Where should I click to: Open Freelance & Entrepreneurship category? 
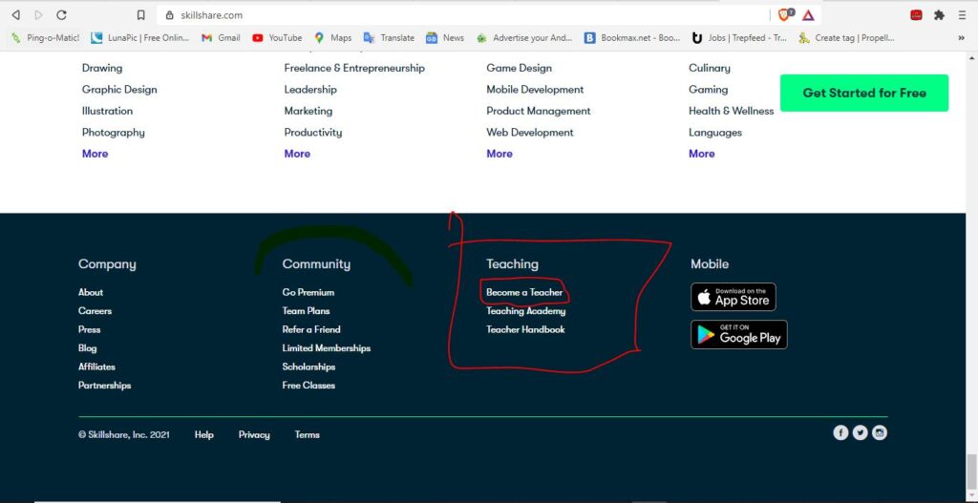pos(354,68)
